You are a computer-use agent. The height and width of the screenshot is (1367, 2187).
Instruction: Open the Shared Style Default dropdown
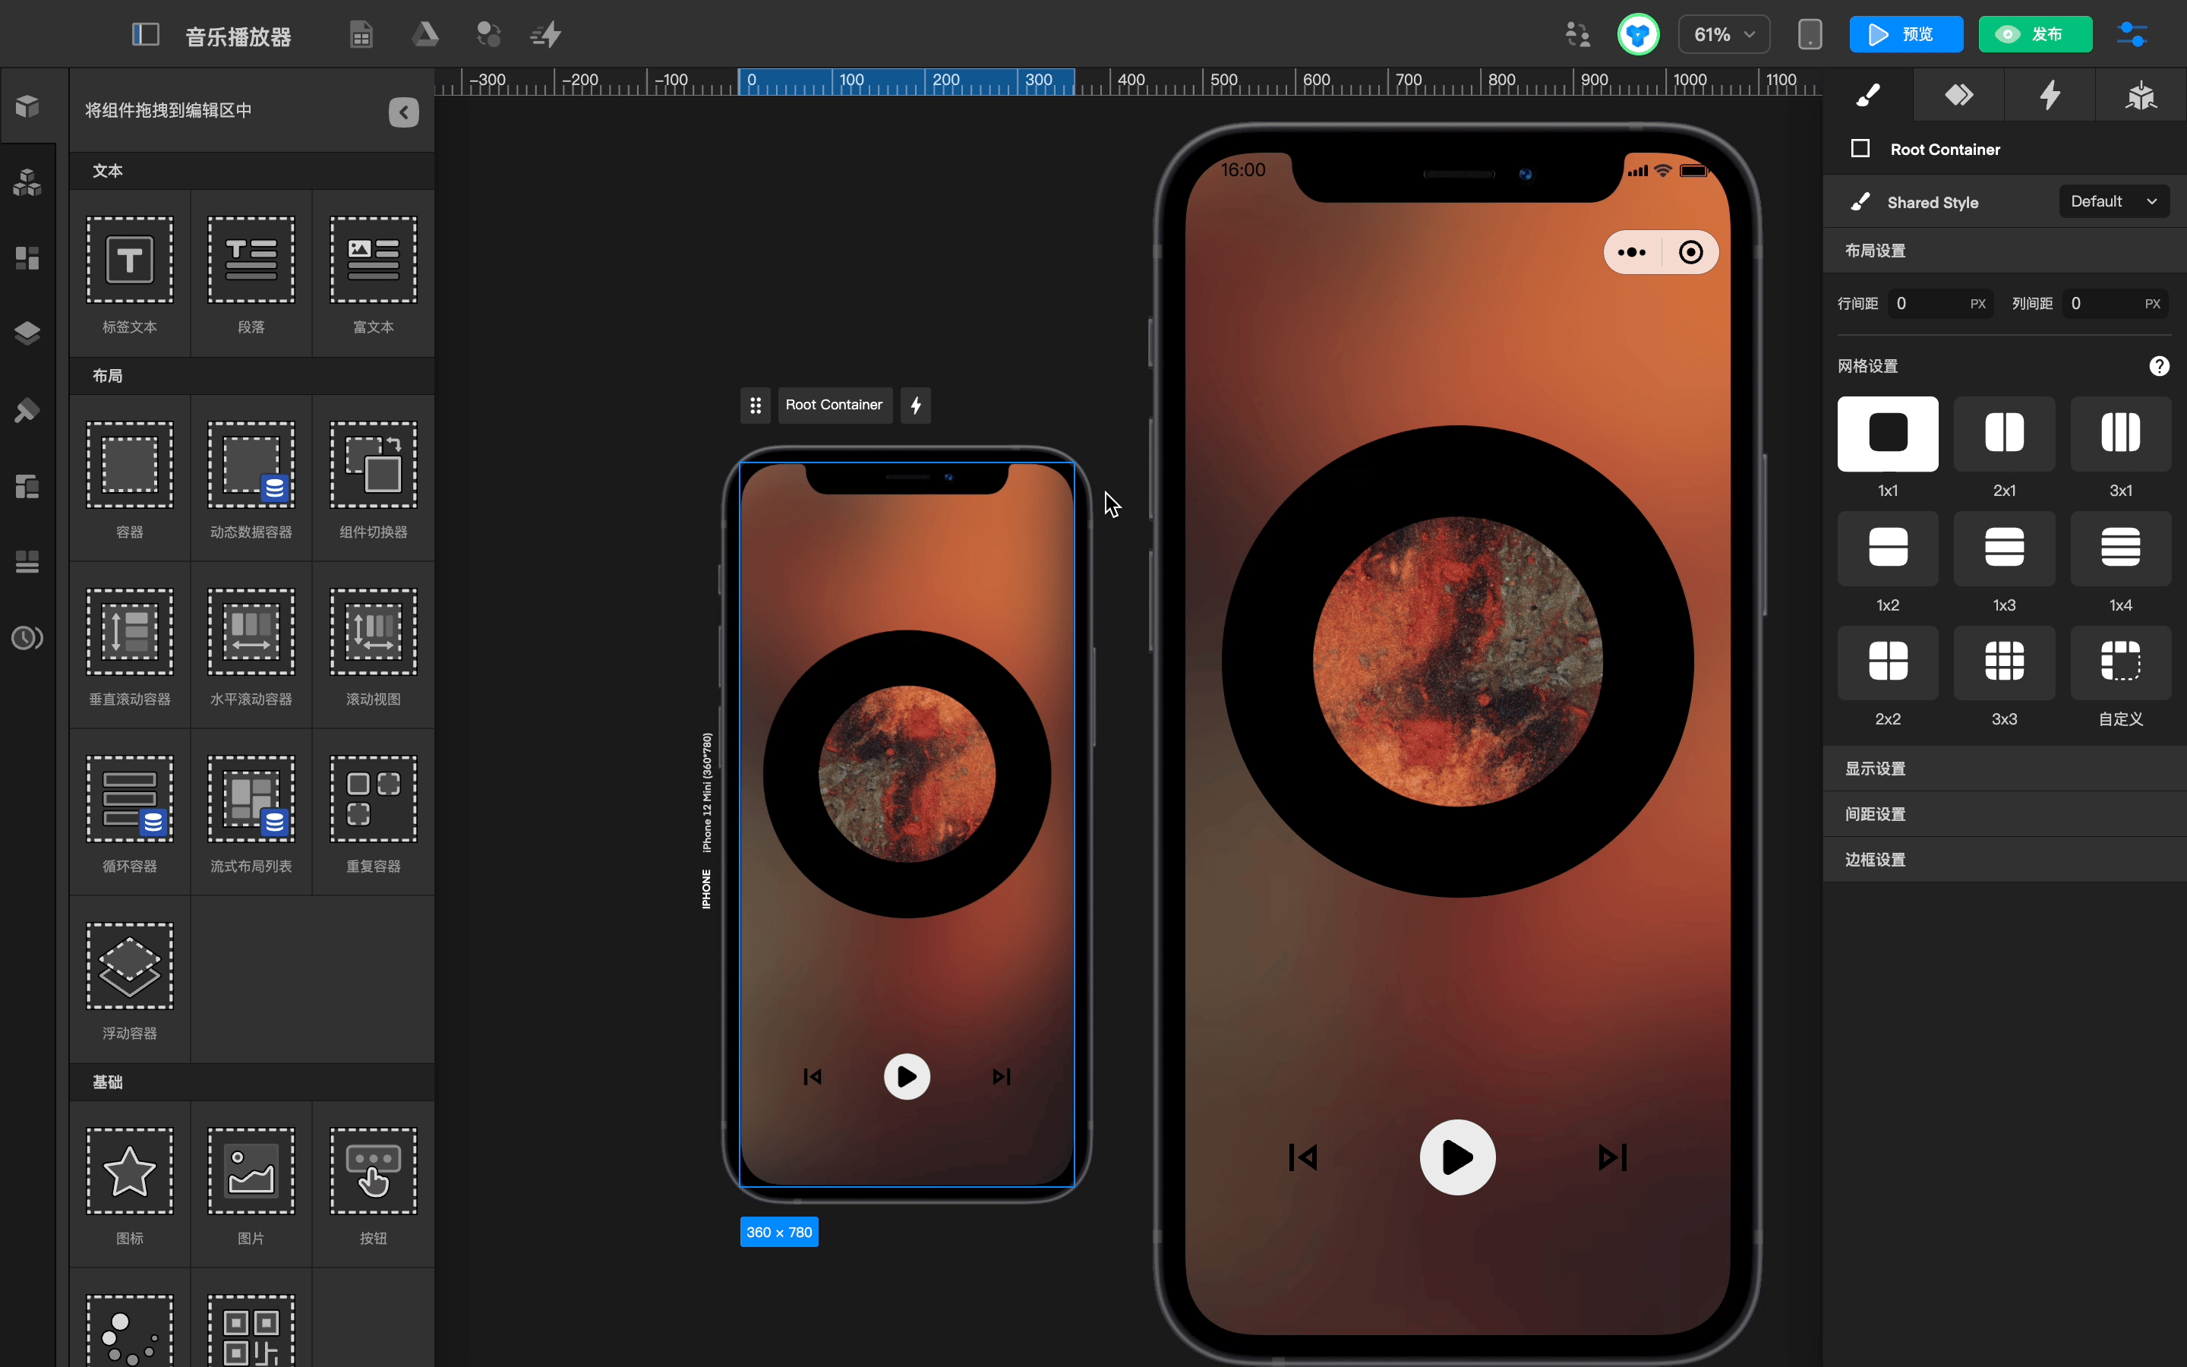[2113, 201]
